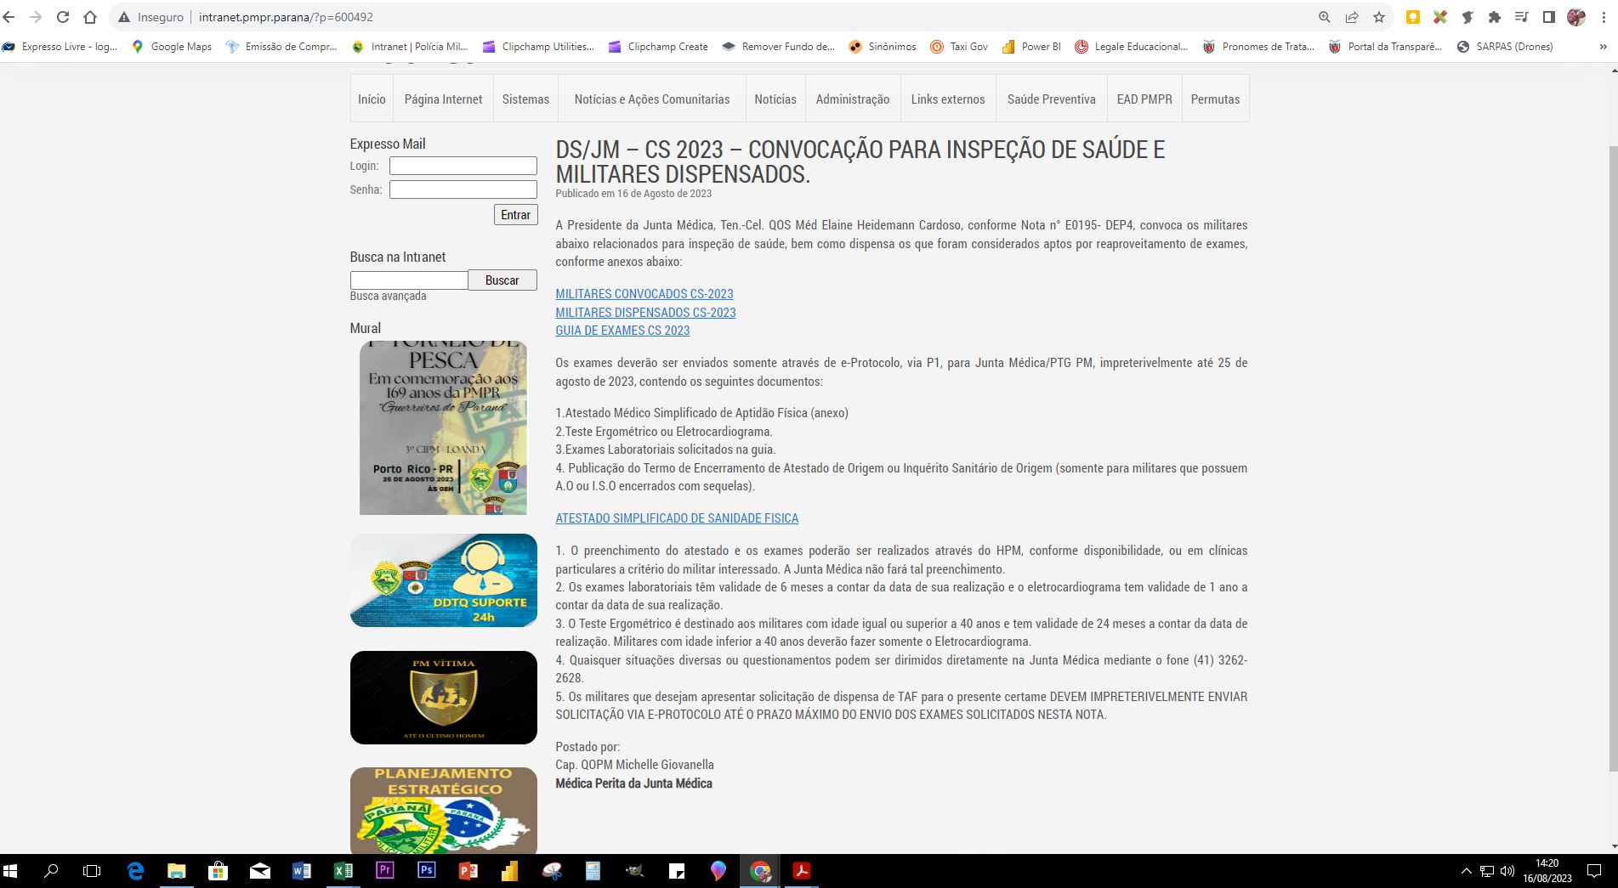Open the Saúde Preventiva menu
This screenshot has height=888, width=1618.
1051,99
